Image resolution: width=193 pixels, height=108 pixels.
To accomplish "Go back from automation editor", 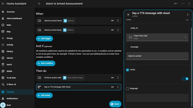I will click(x=39, y=4).
